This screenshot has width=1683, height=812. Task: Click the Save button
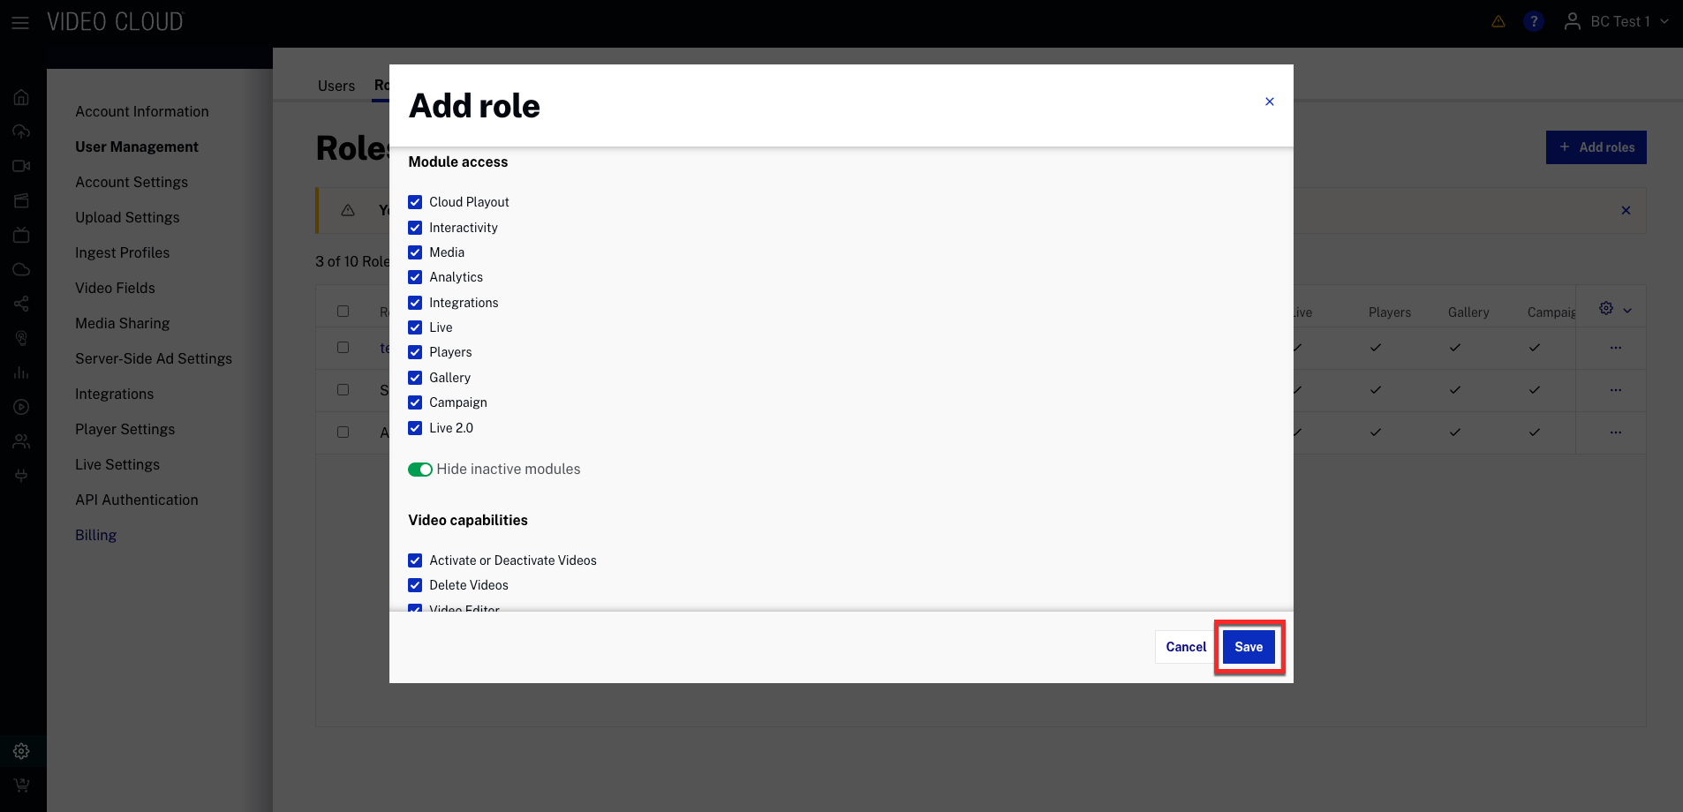click(x=1249, y=647)
